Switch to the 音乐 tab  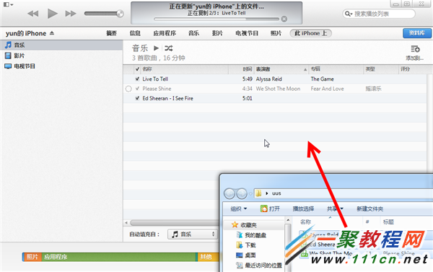tap(193, 33)
